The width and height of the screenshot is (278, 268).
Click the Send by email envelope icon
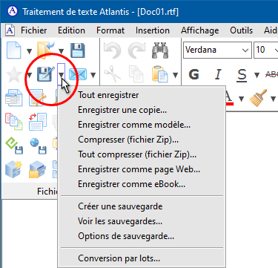click(x=78, y=74)
